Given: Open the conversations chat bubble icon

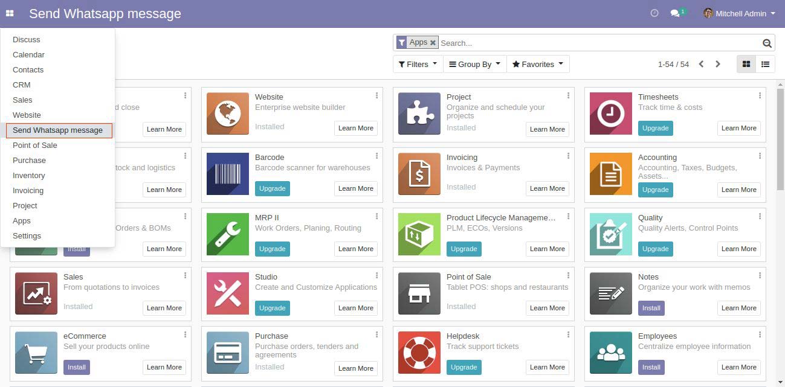Looking at the screenshot, I should coord(676,13).
